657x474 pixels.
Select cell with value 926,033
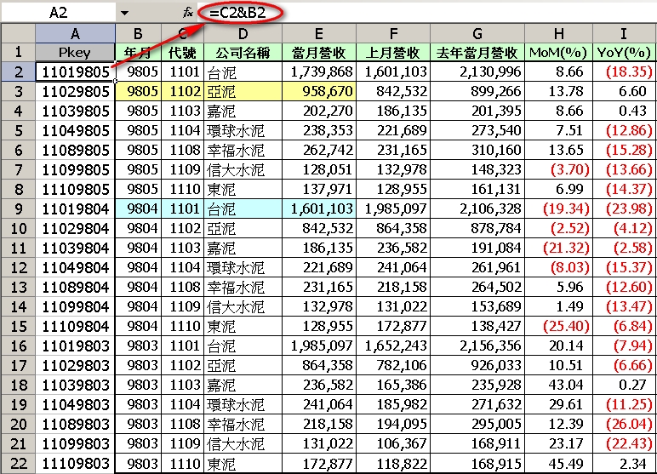(477, 365)
